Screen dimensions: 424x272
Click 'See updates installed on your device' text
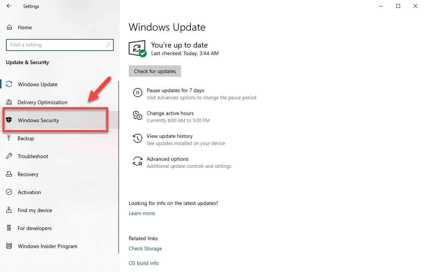pos(186,143)
